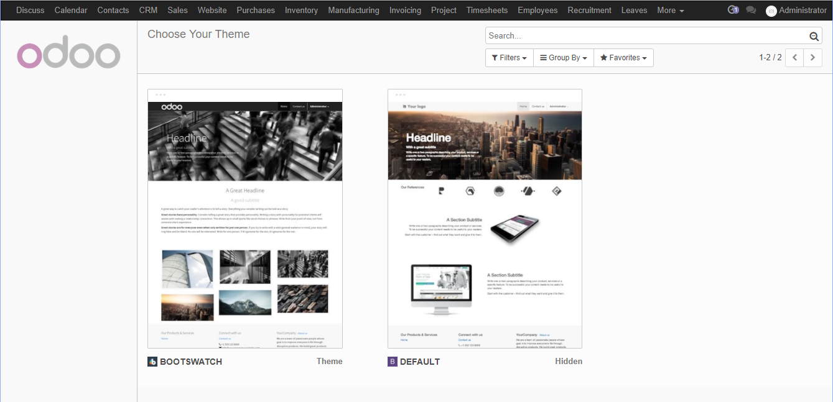Open the Website menu
This screenshot has width=833, height=402.
click(212, 10)
